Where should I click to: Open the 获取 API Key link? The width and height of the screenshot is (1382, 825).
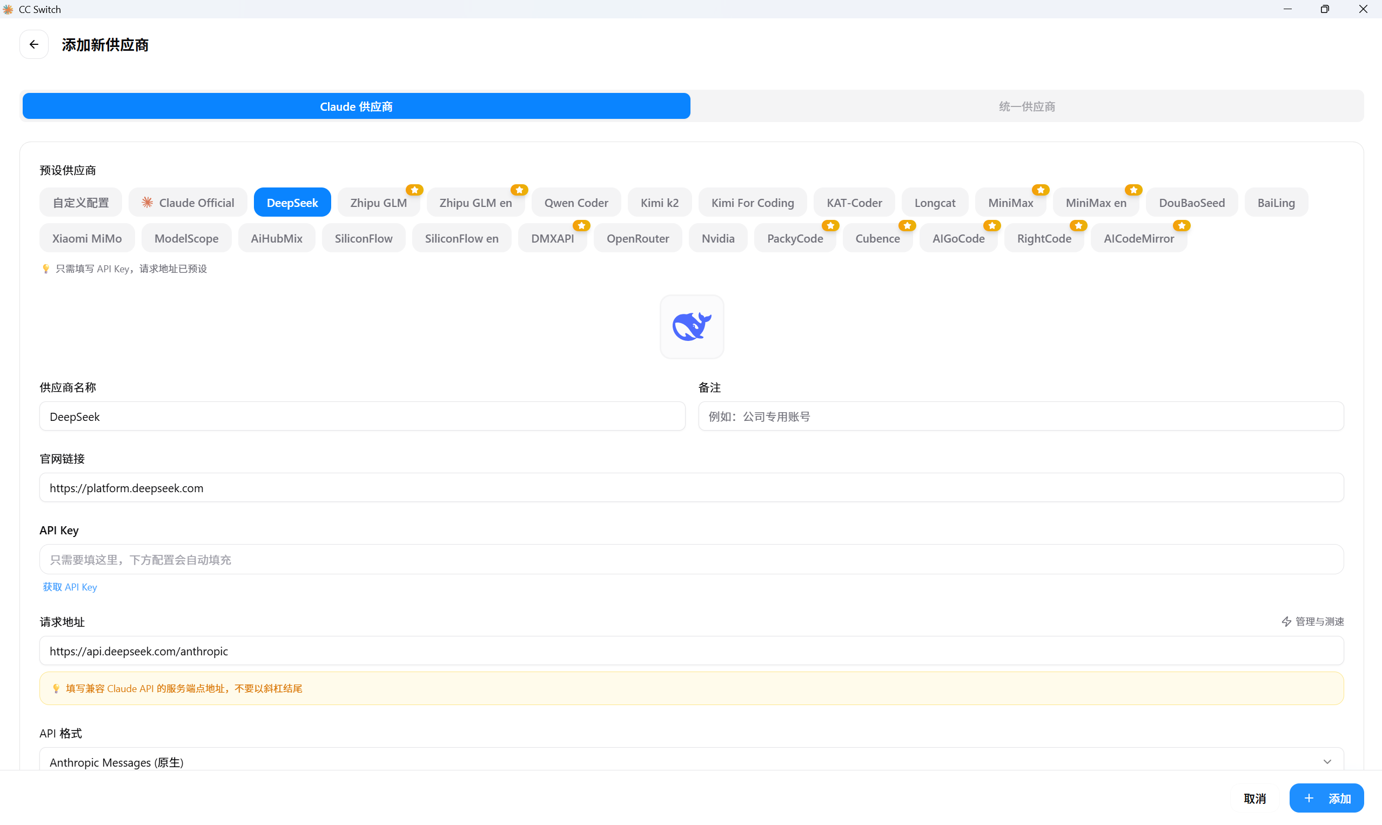click(70, 587)
